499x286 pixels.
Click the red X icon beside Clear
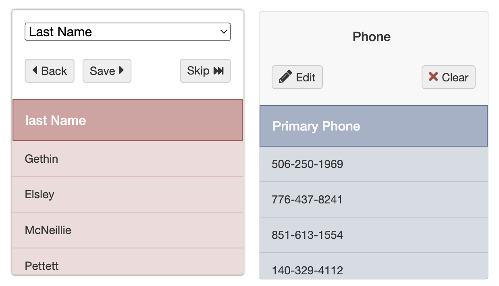click(x=433, y=77)
